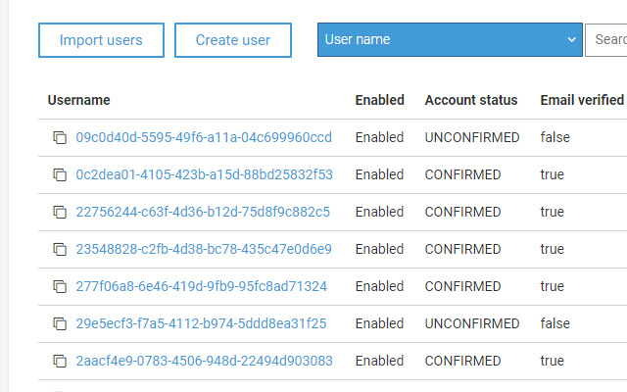
Task: Click the true value in the 22756244 row
Action: click(553, 212)
